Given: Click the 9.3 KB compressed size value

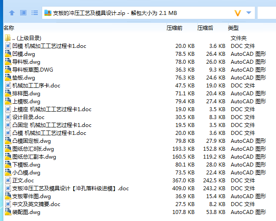Looking at the screenshot, I should (x=217, y=70).
